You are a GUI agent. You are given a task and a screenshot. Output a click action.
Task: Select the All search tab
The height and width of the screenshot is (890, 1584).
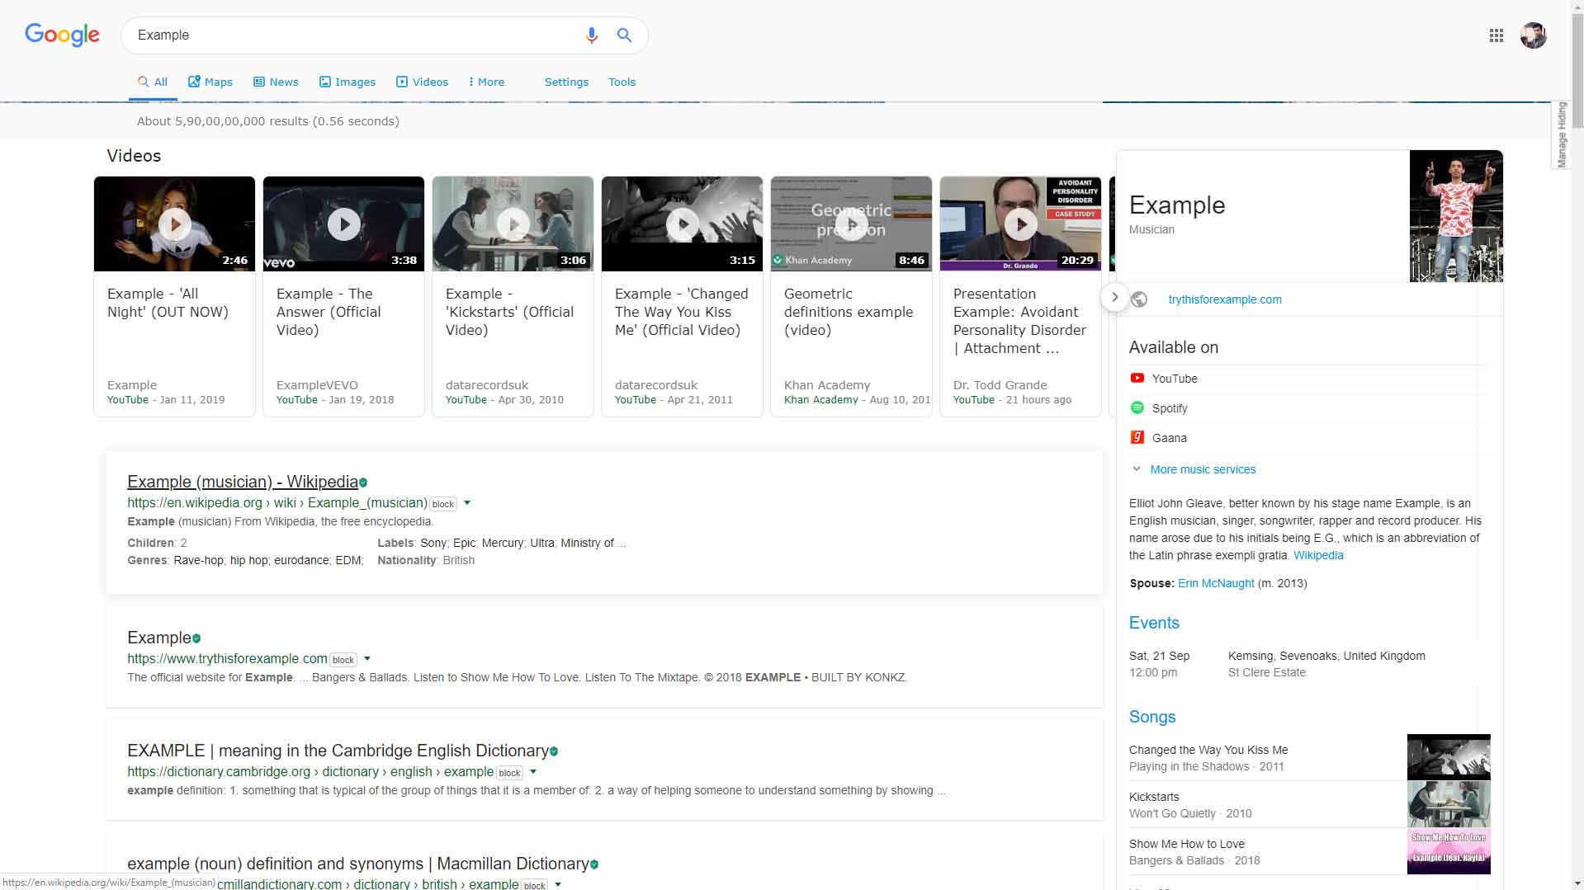coord(153,82)
